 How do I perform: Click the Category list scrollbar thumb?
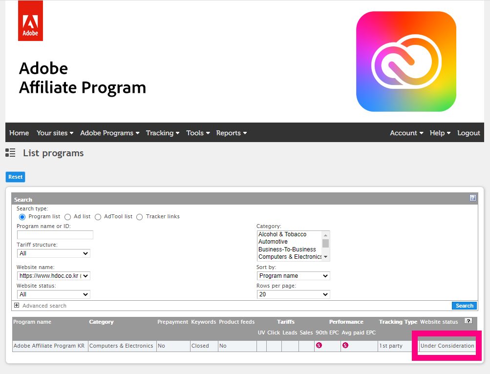326,243
